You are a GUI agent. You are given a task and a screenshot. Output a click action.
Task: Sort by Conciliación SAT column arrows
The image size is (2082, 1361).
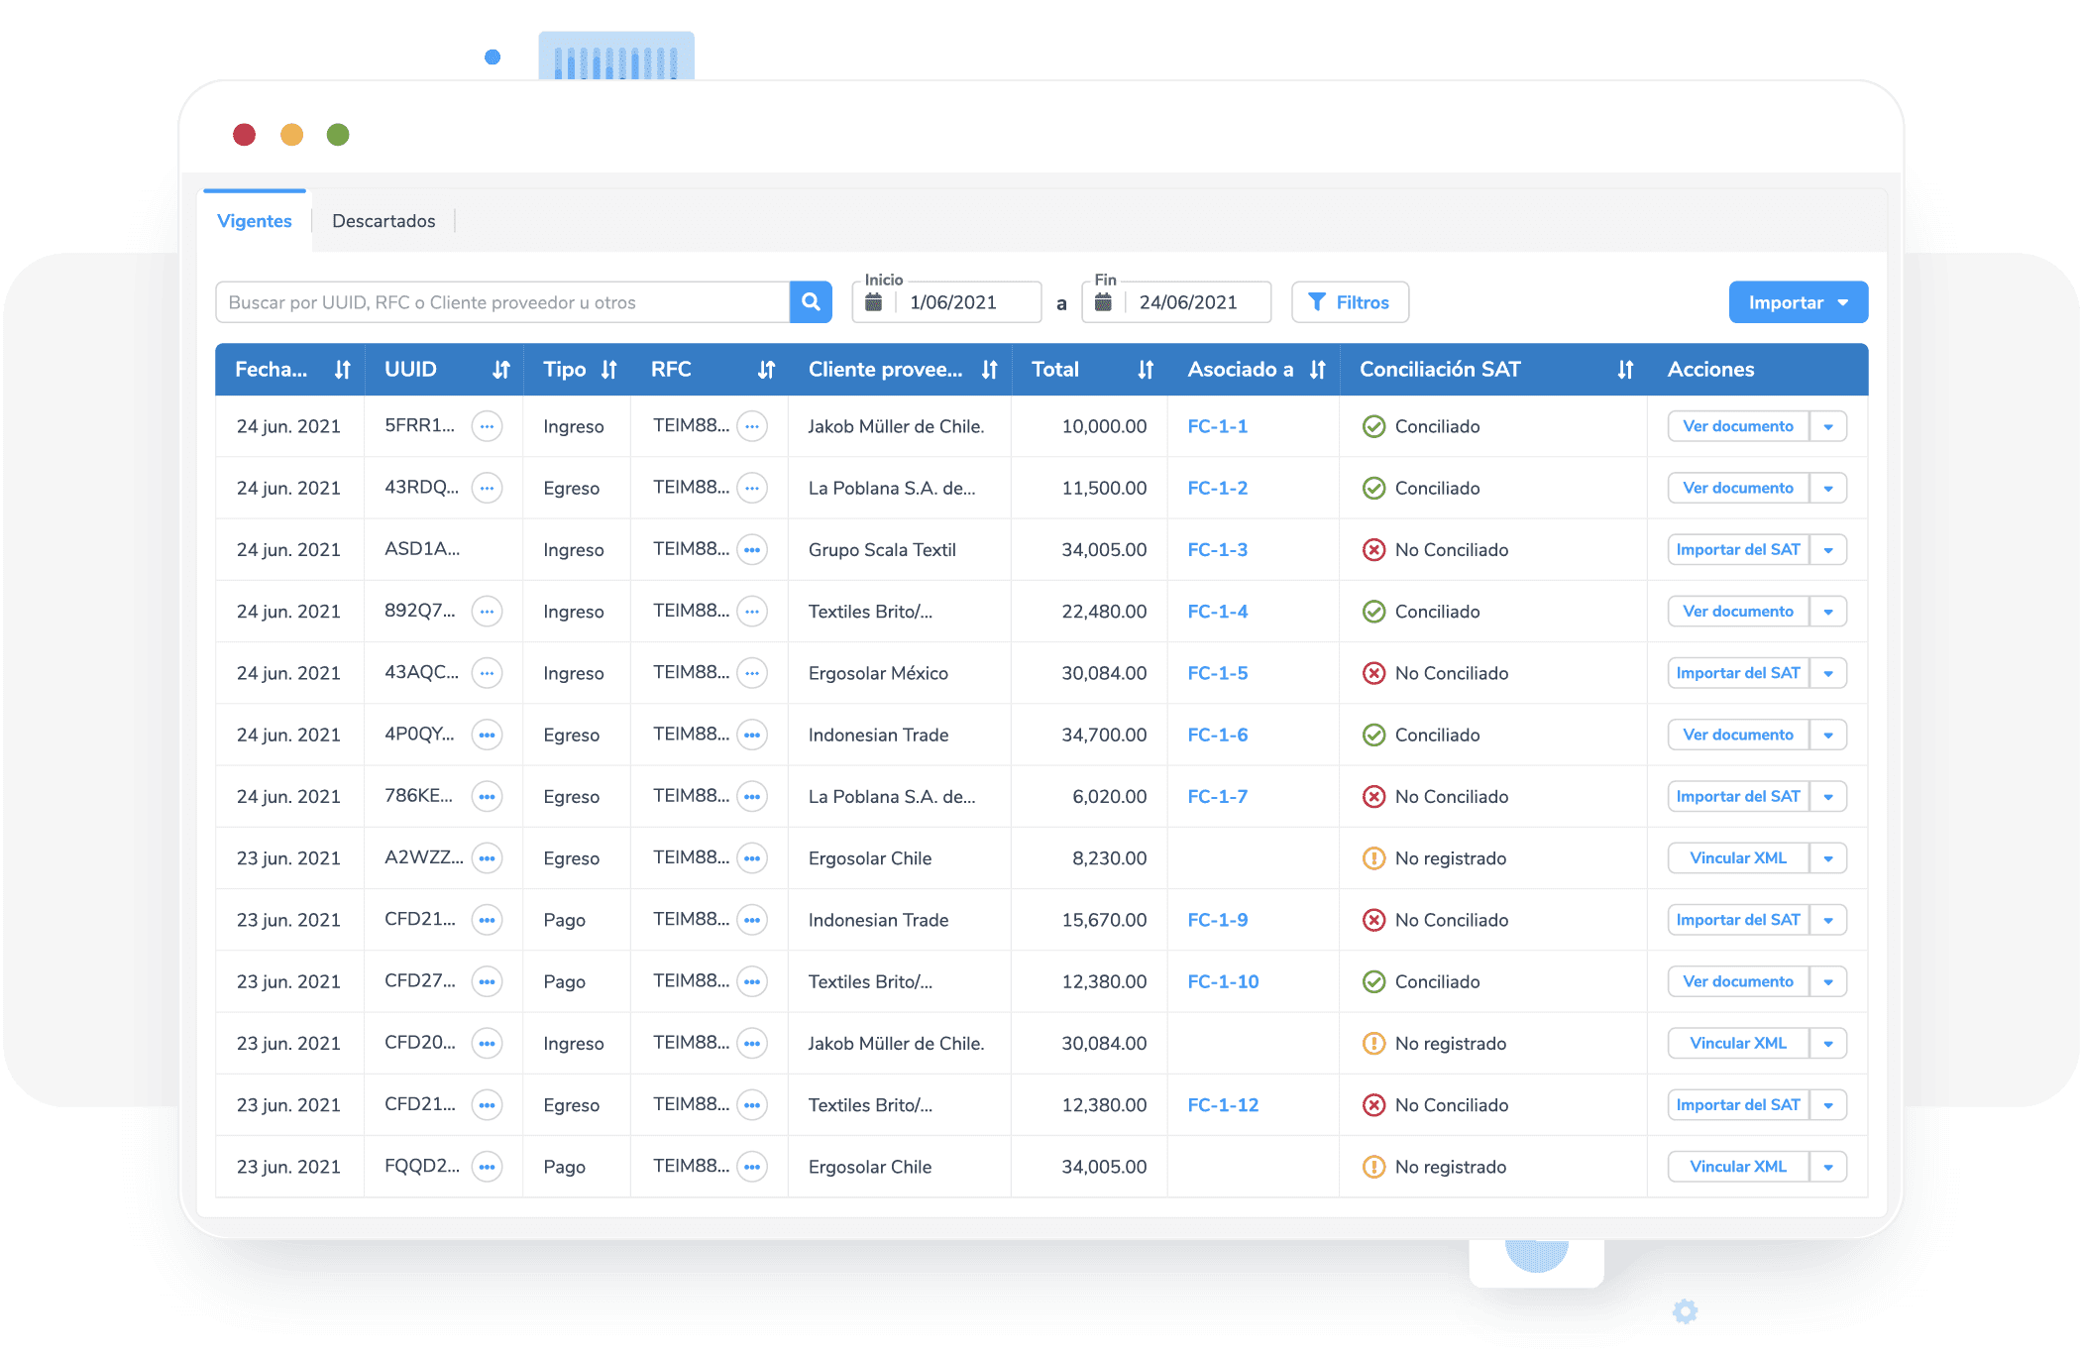pos(1625,370)
